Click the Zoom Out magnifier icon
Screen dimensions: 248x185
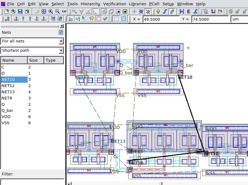(x=57, y=11)
